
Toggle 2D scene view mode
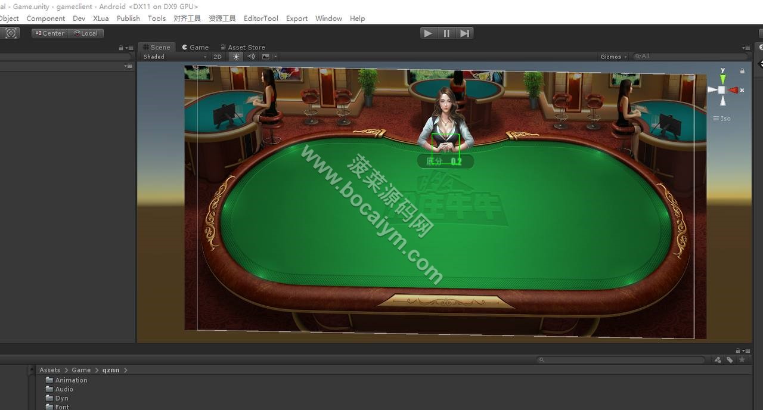point(218,57)
